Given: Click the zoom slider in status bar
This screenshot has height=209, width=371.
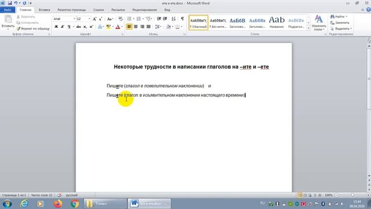Looking at the screenshot, I should tap(352, 195).
